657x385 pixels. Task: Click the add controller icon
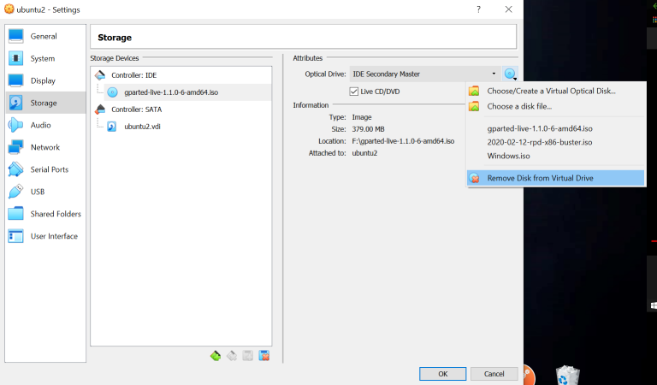216,355
